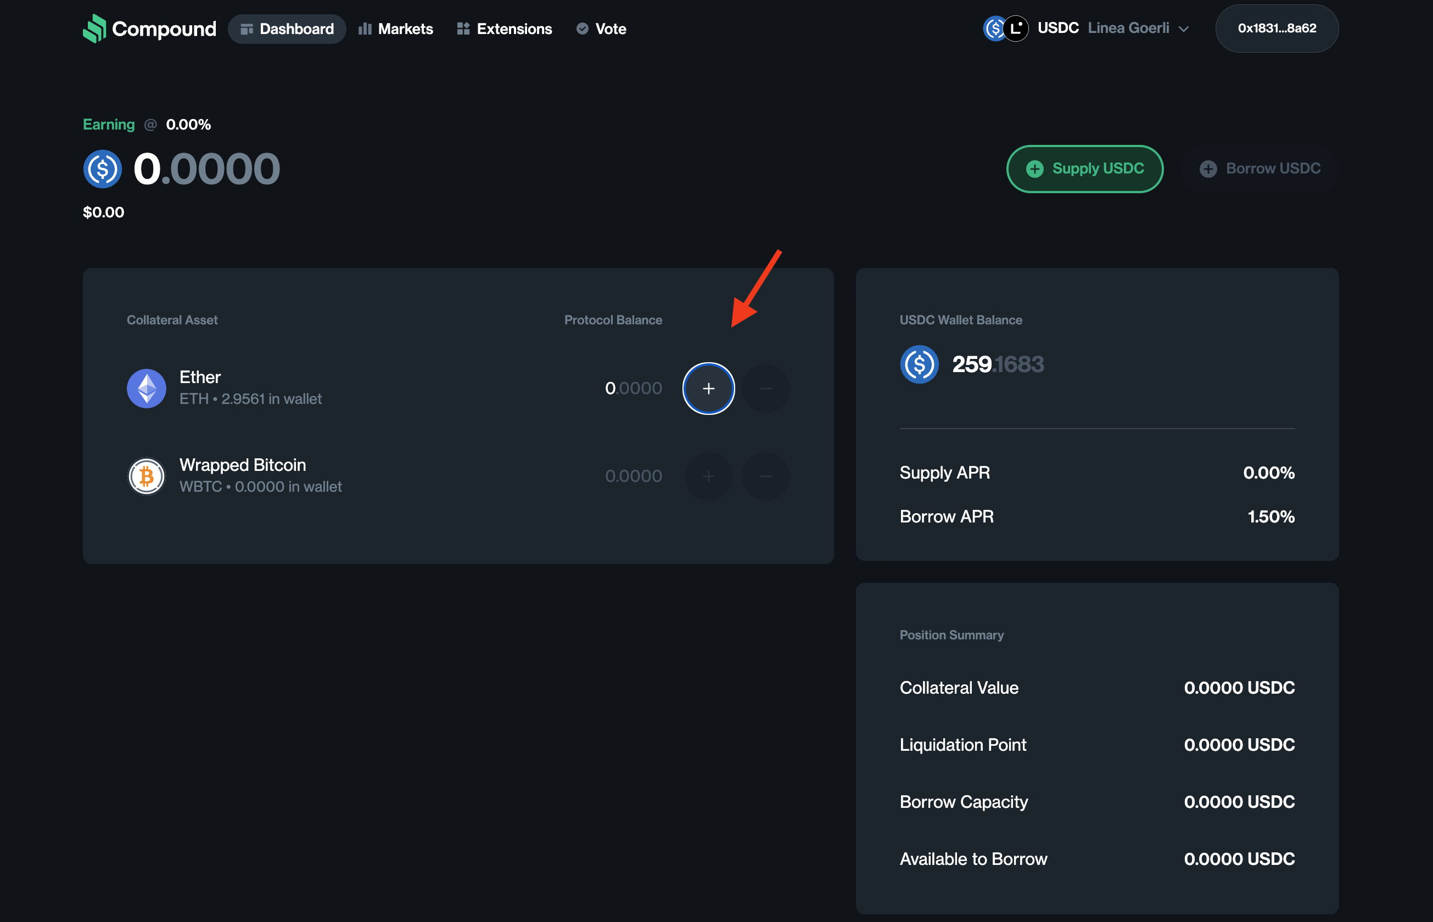This screenshot has width=1433, height=922.
Task: Click the Compound logo icon
Action: click(94, 29)
